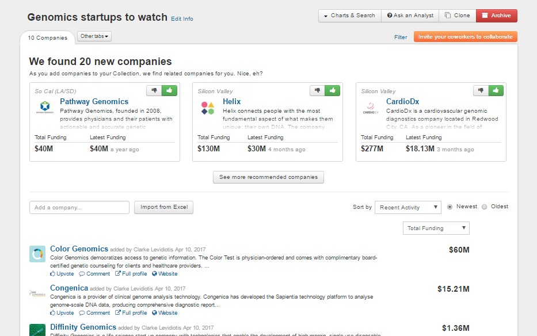Click See more recommended companies button

click(268, 177)
